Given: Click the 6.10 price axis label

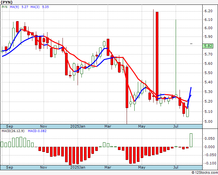Looking at the screenshot, I should [x=209, y=20].
